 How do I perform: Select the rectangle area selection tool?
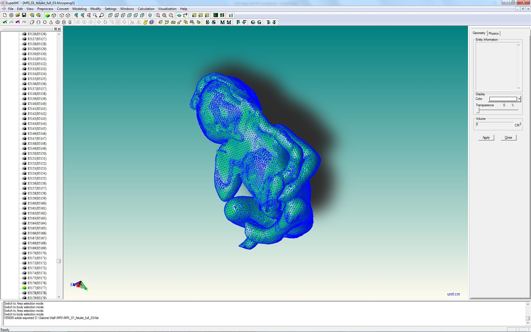click(95, 15)
